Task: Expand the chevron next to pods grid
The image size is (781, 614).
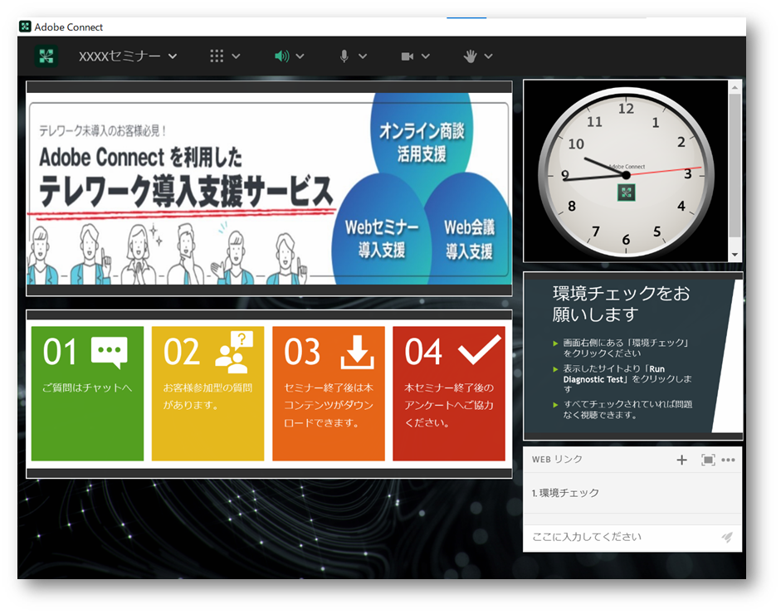Action: [236, 56]
